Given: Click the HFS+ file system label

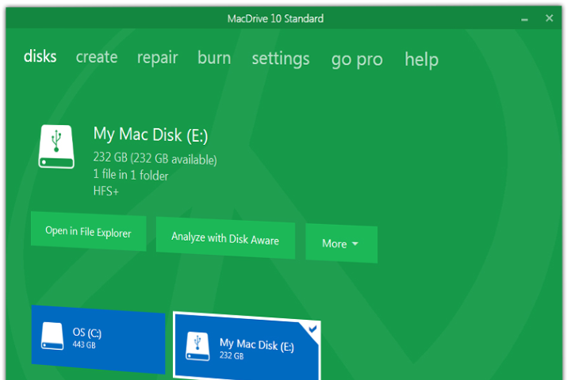Looking at the screenshot, I should coord(106,191).
